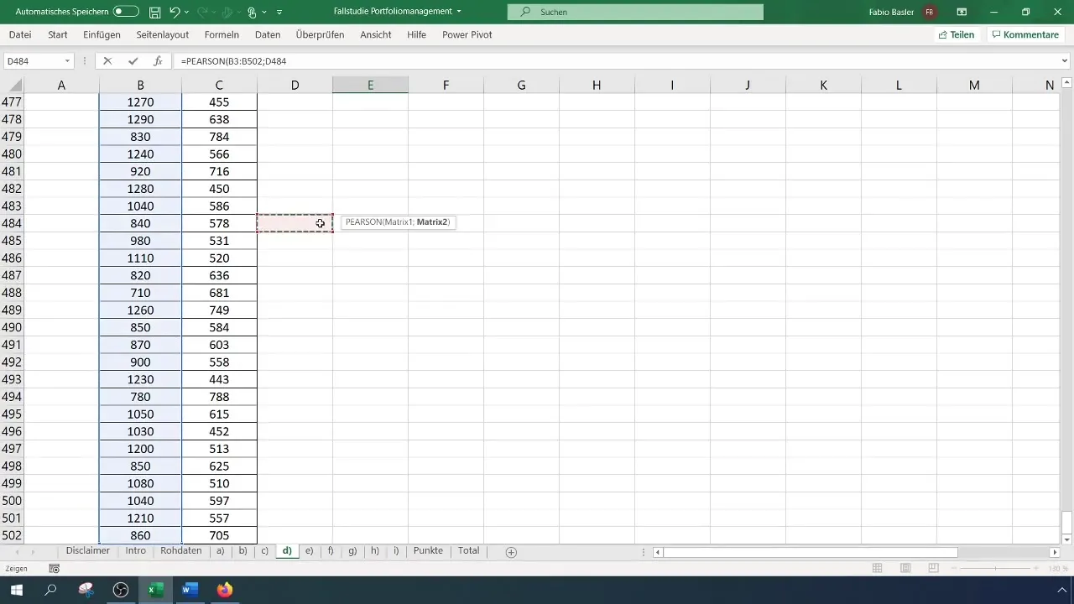Screen dimensions: 1074x604
Task: Switch to the a) sheet tab
Action: 220,551
